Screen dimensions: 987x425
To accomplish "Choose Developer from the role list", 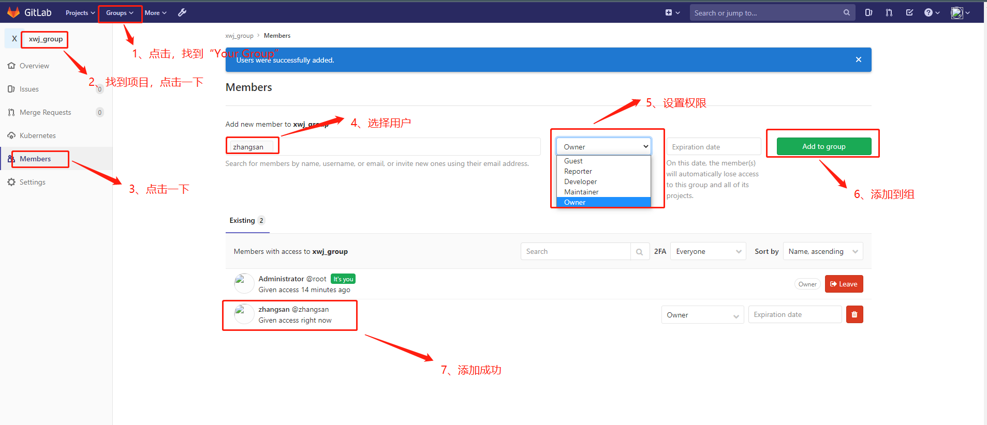I will pyautogui.click(x=603, y=181).
